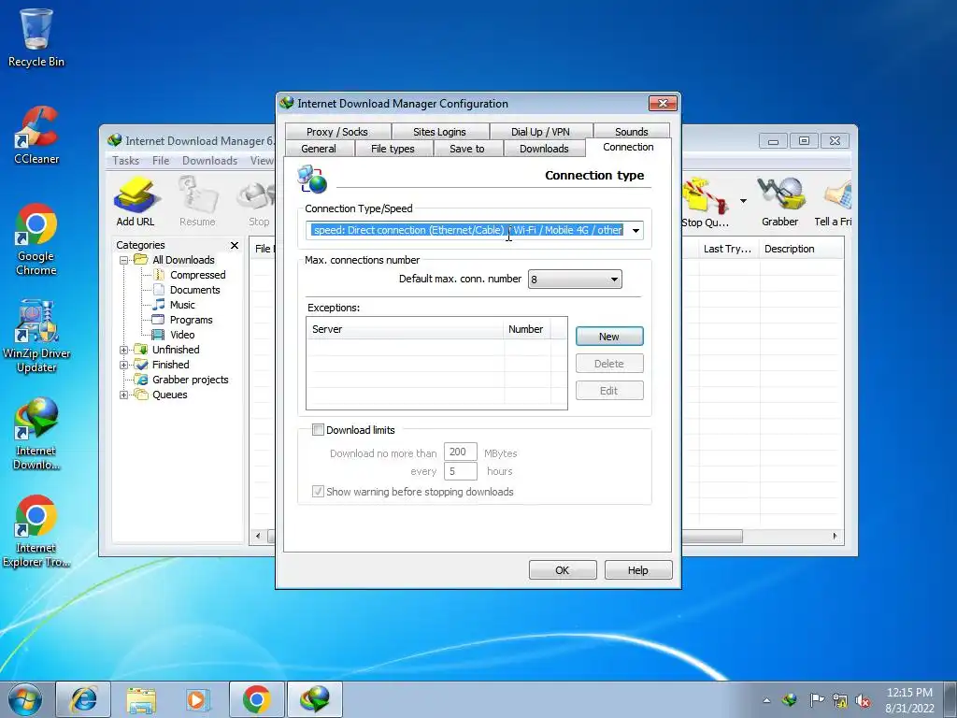
Task: Click the MBytes limit input field
Action: click(460, 452)
